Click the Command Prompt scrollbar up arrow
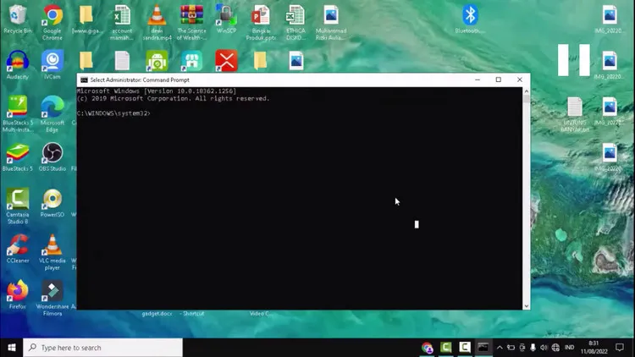 [x=526, y=91]
